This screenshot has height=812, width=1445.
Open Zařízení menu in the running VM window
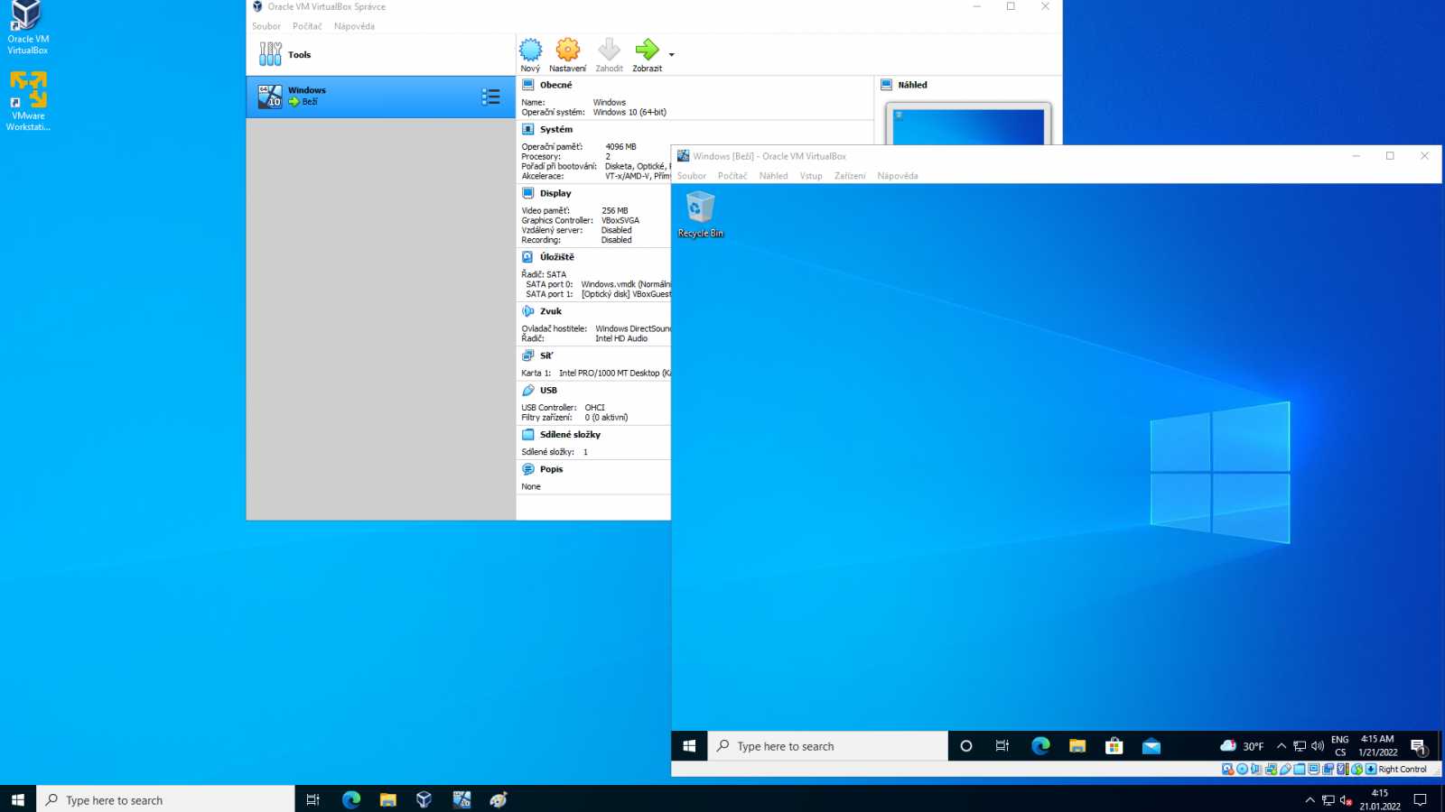[x=850, y=176]
